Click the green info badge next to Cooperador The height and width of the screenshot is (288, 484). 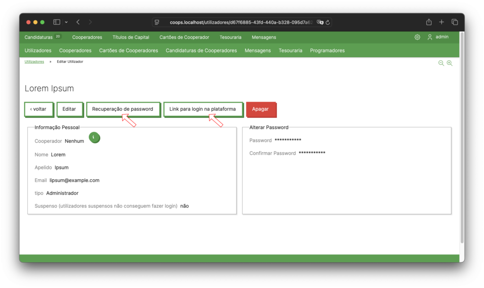pos(94,138)
